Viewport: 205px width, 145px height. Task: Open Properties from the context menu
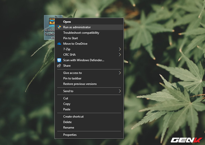point(89,135)
